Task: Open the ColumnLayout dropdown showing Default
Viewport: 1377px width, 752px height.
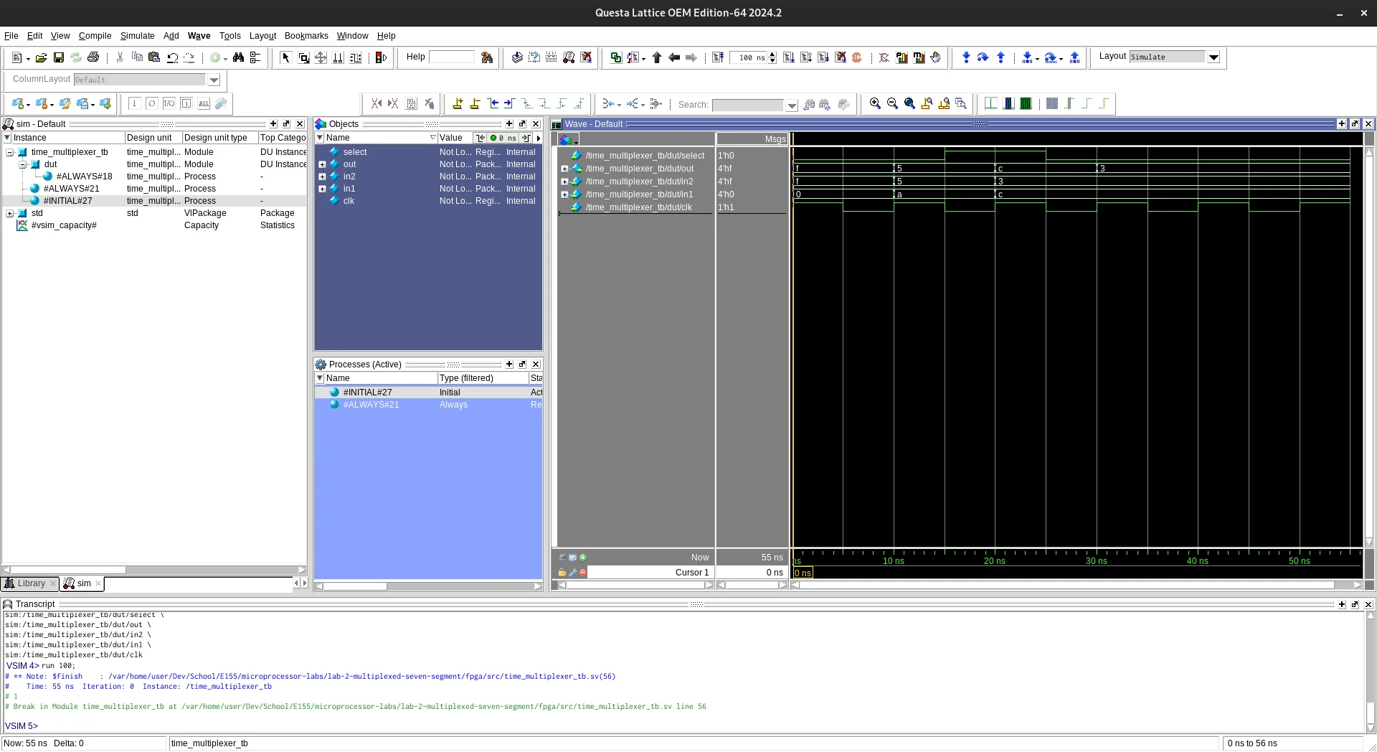Action: coord(214,80)
